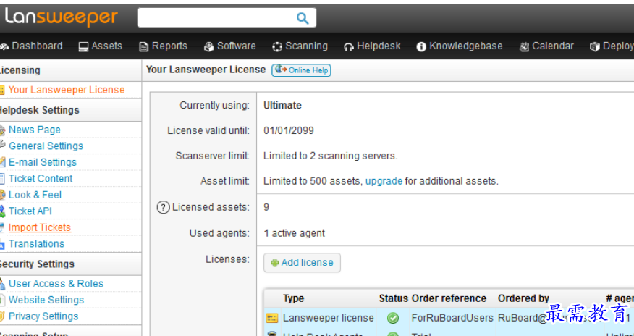The width and height of the screenshot is (634, 336).
Task: Open Online Help button
Action: tap(301, 70)
